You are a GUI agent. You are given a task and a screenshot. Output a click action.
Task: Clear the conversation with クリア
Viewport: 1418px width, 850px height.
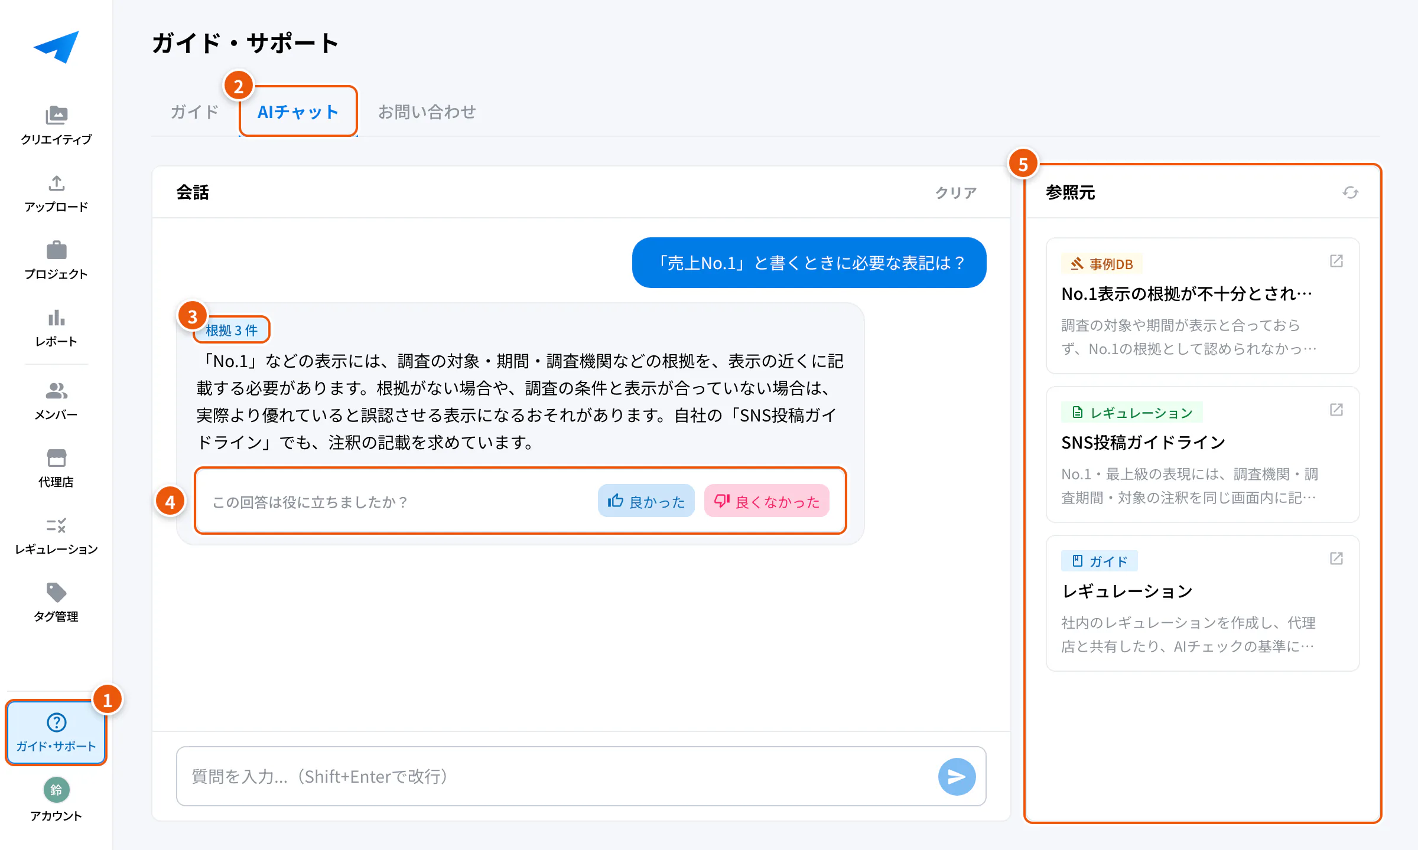[x=955, y=192]
